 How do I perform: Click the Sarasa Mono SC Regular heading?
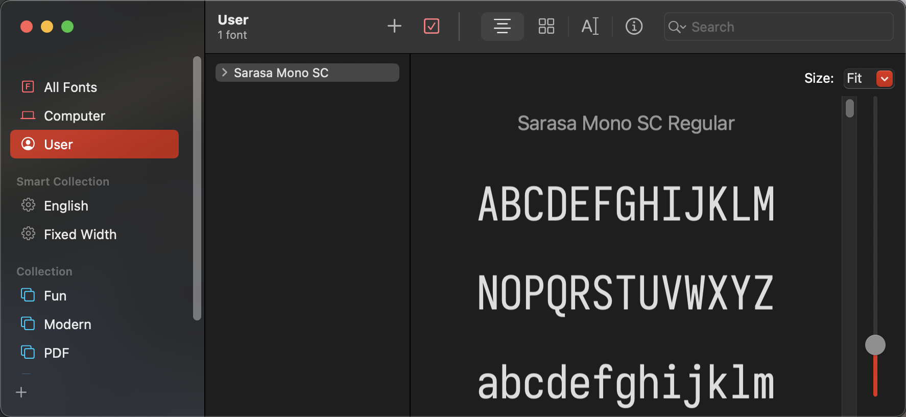click(x=626, y=123)
